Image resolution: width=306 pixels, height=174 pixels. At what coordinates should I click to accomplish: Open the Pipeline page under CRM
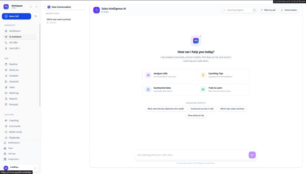click(x=13, y=64)
